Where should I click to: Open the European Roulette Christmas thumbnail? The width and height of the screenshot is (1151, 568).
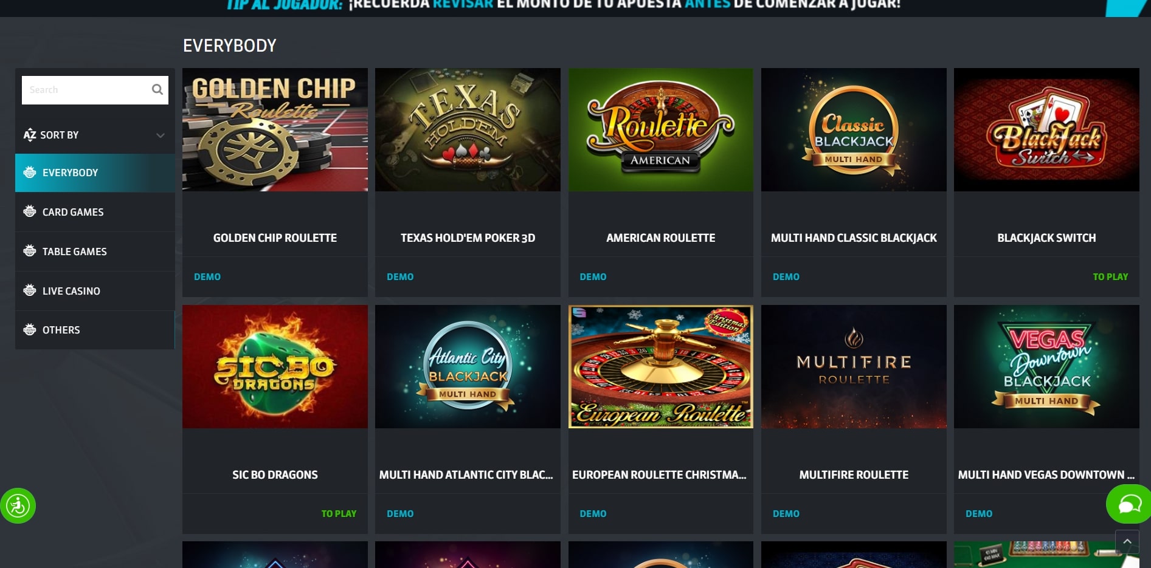tap(661, 366)
